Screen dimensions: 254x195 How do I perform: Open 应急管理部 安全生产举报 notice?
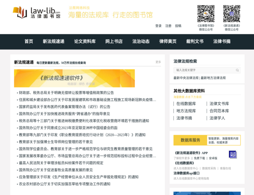click(79, 177)
